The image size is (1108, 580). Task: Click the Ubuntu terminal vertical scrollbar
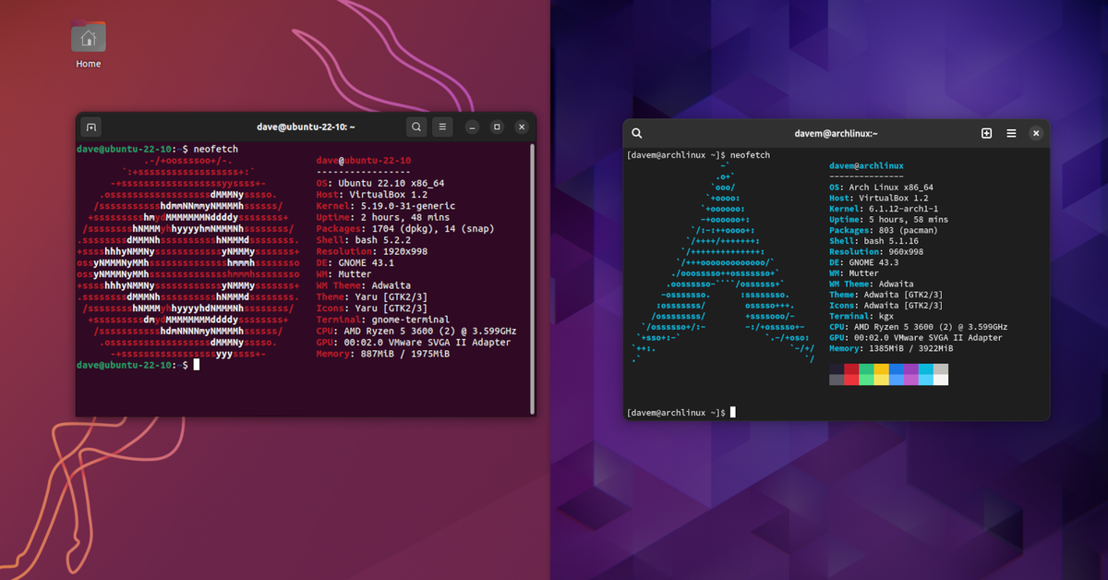[x=532, y=277]
